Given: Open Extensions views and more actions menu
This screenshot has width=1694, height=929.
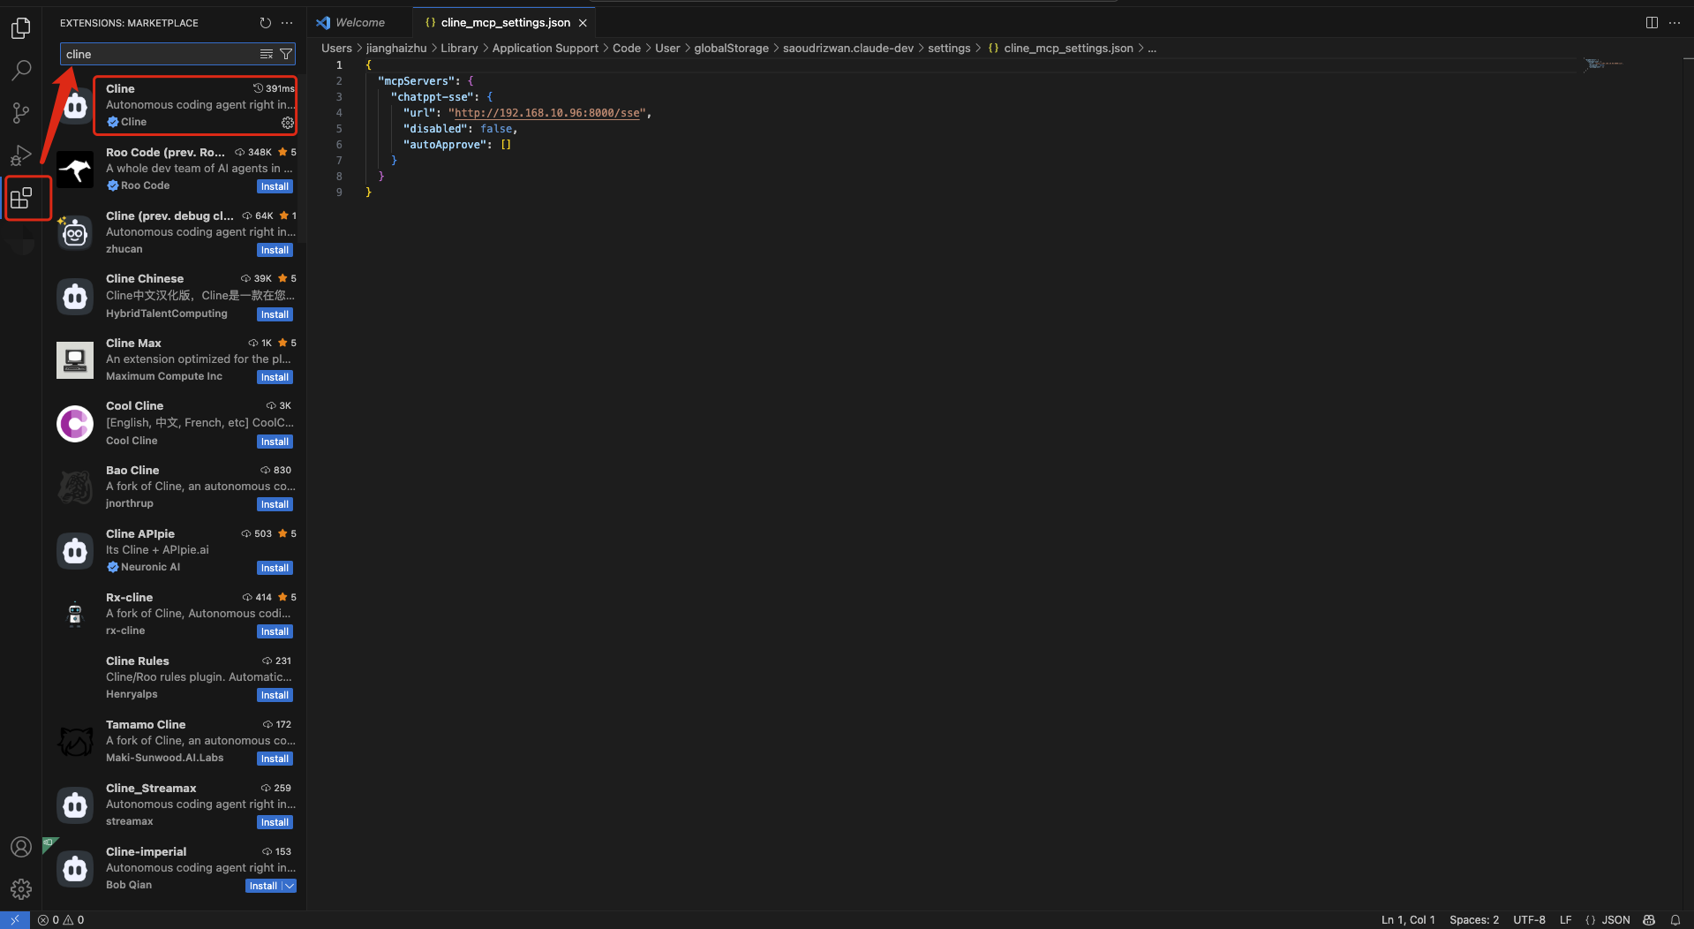Looking at the screenshot, I should (287, 23).
